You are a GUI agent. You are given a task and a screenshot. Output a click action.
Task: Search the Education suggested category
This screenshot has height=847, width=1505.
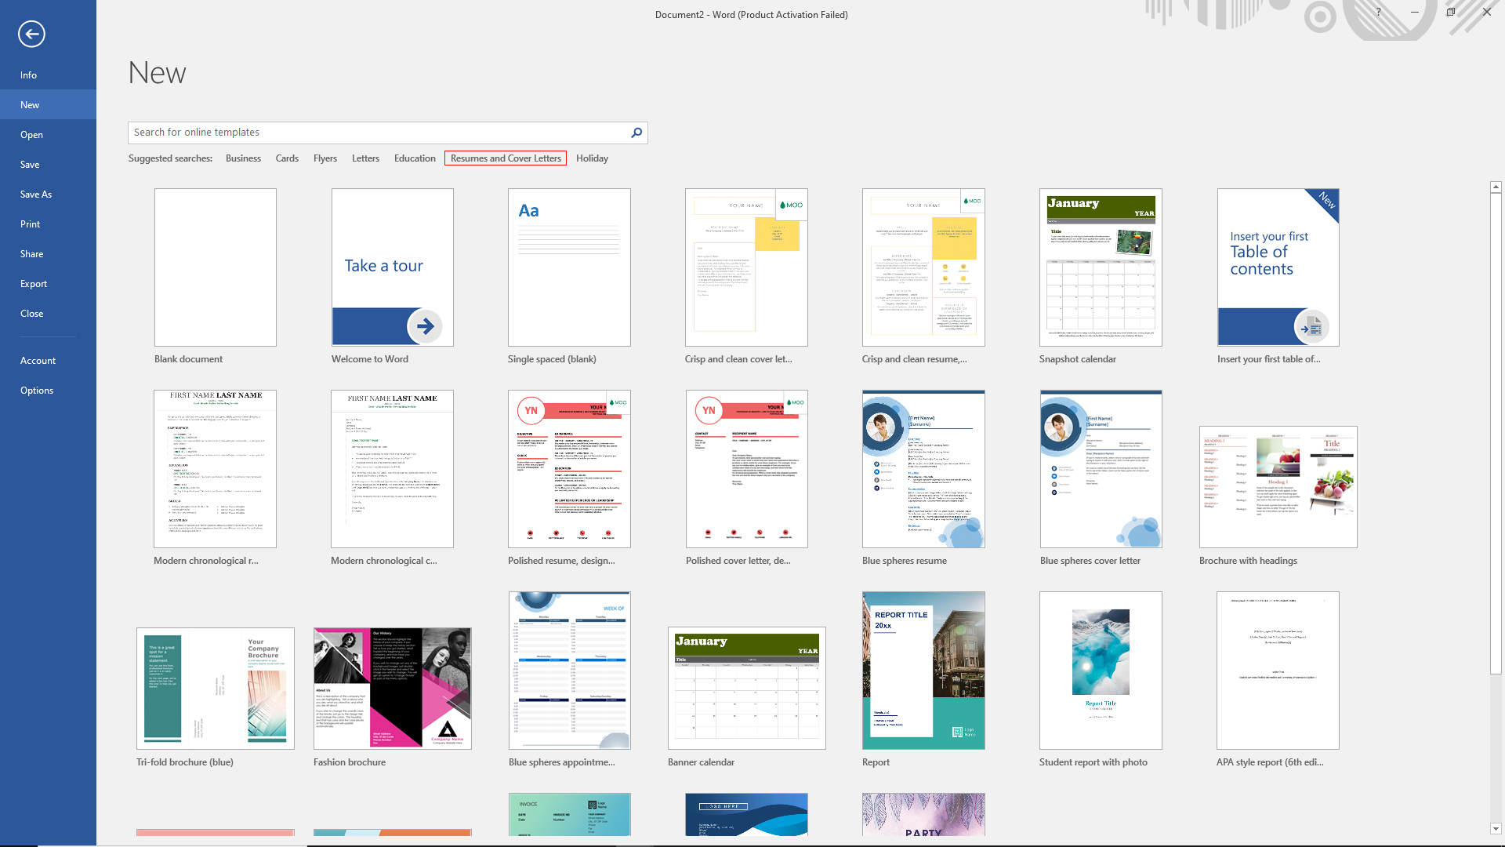[415, 158]
